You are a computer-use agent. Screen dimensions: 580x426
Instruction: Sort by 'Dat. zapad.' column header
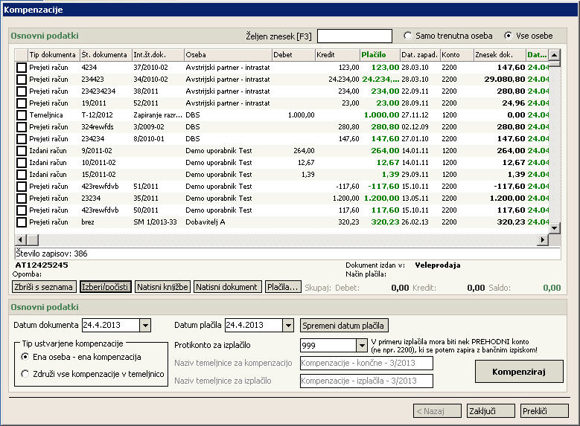(420, 55)
